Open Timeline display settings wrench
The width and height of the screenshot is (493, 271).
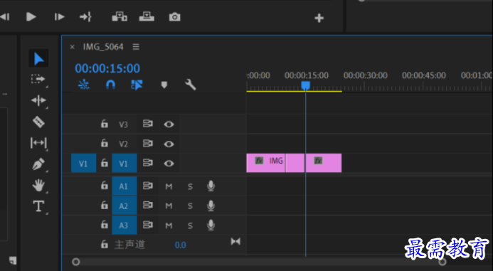[x=191, y=85]
